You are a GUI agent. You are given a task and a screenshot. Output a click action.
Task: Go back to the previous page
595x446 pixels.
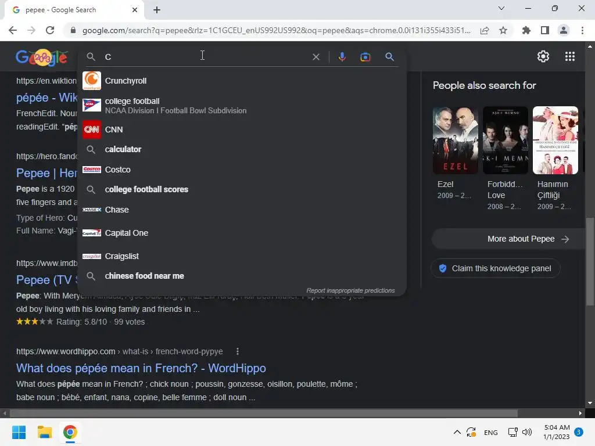13,30
